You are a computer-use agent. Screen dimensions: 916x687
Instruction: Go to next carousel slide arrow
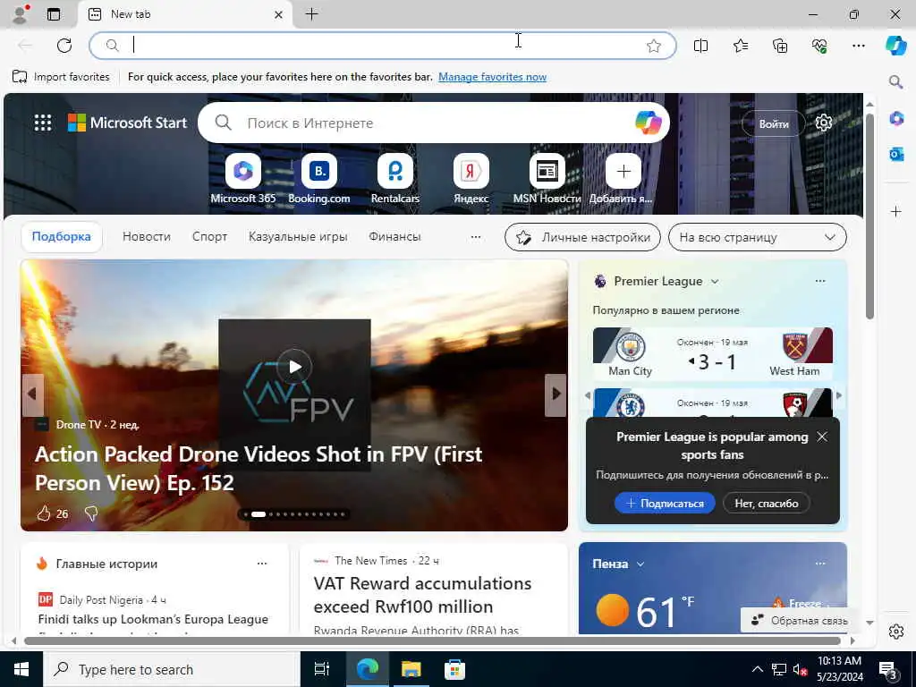pyautogui.click(x=556, y=394)
